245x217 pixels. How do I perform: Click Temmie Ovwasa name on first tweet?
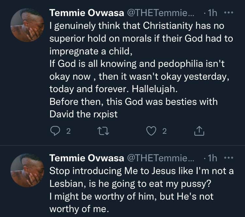[86, 13]
